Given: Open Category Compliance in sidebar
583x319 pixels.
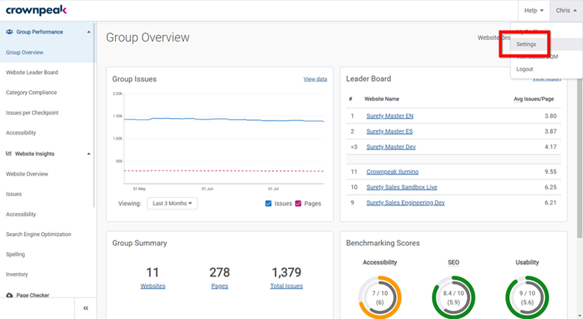Looking at the screenshot, I should point(31,93).
